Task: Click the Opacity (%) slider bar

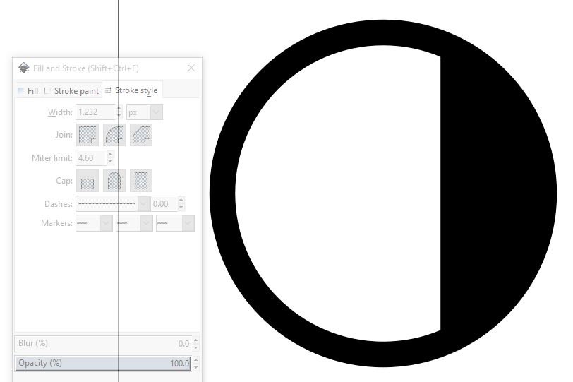Action: coord(103,363)
